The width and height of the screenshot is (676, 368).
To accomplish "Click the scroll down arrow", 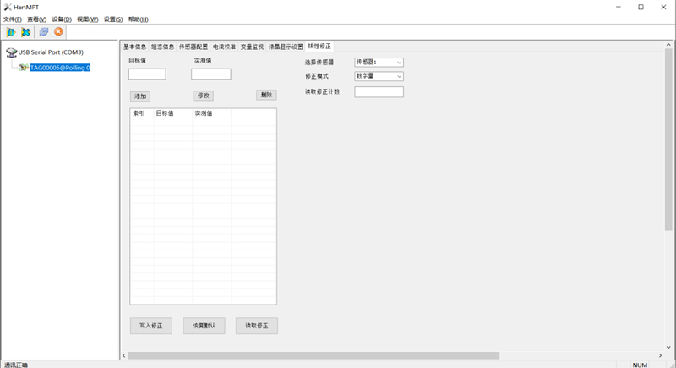I will click(x=668, y=348).
